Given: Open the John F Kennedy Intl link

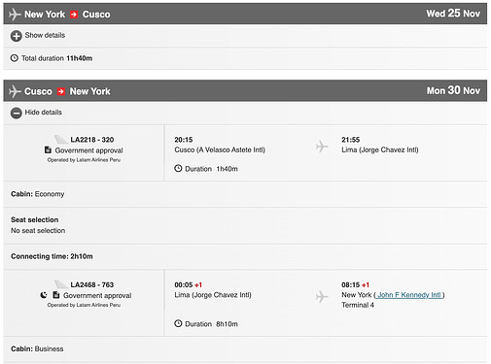Looking at the screenshot, I should pos(409,295).
